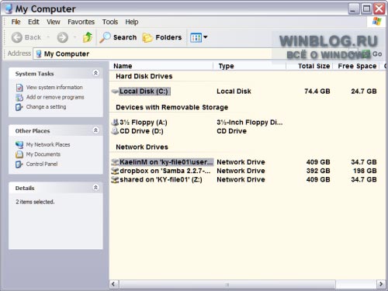Screen dimensions: 388x291
Task: Open the Control Panel link
Action: (x=42, y=164)
